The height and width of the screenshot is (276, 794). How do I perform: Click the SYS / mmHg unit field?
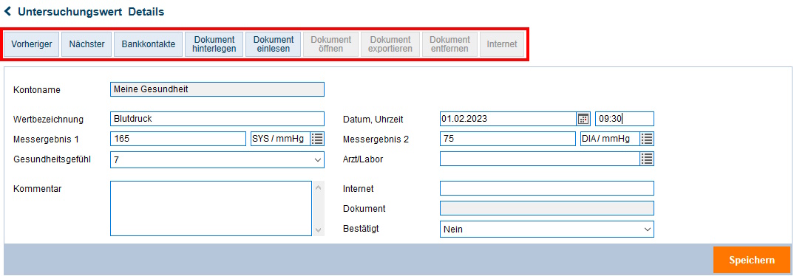click(280, 139)
